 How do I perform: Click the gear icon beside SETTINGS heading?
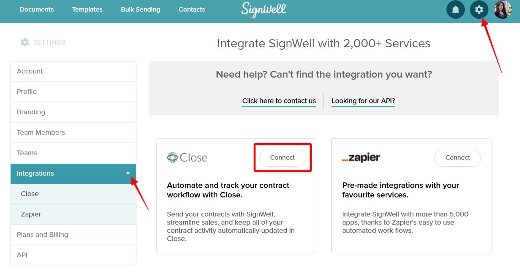pyautogui.click(x=24, y=42)
